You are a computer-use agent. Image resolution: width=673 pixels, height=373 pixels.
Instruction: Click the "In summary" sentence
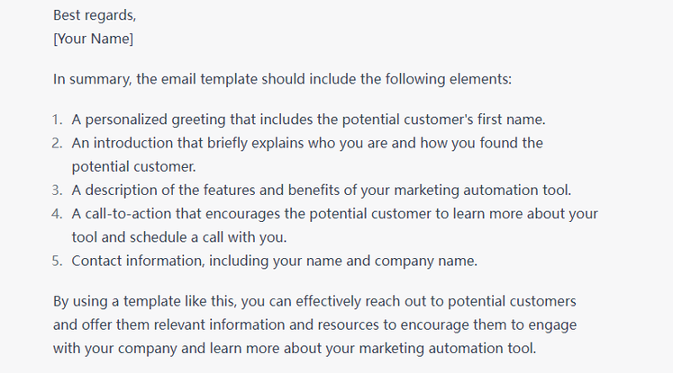tap(282, 78)
